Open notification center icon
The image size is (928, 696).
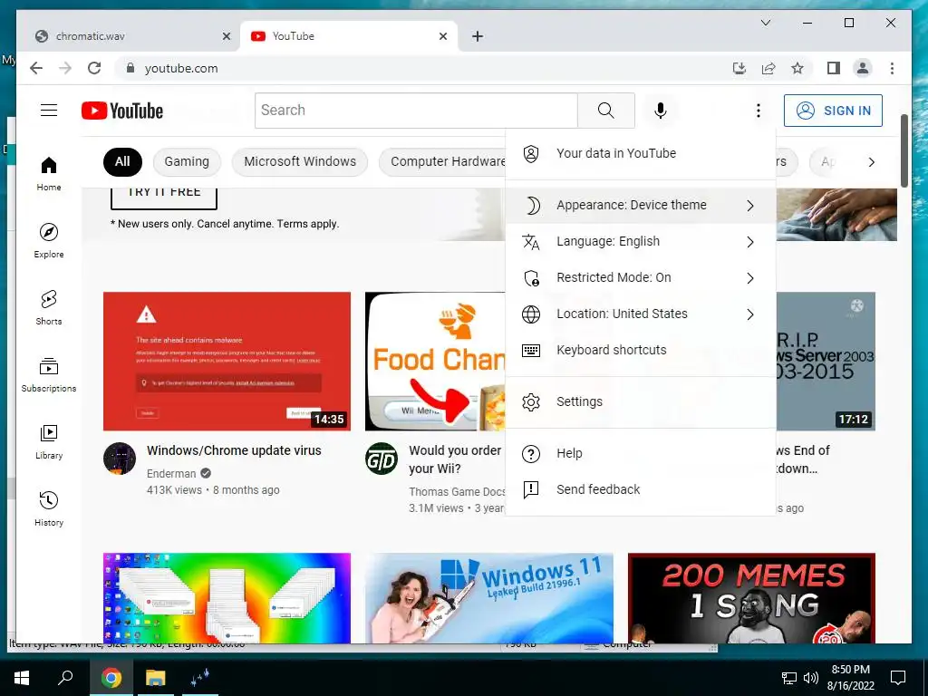898,678
